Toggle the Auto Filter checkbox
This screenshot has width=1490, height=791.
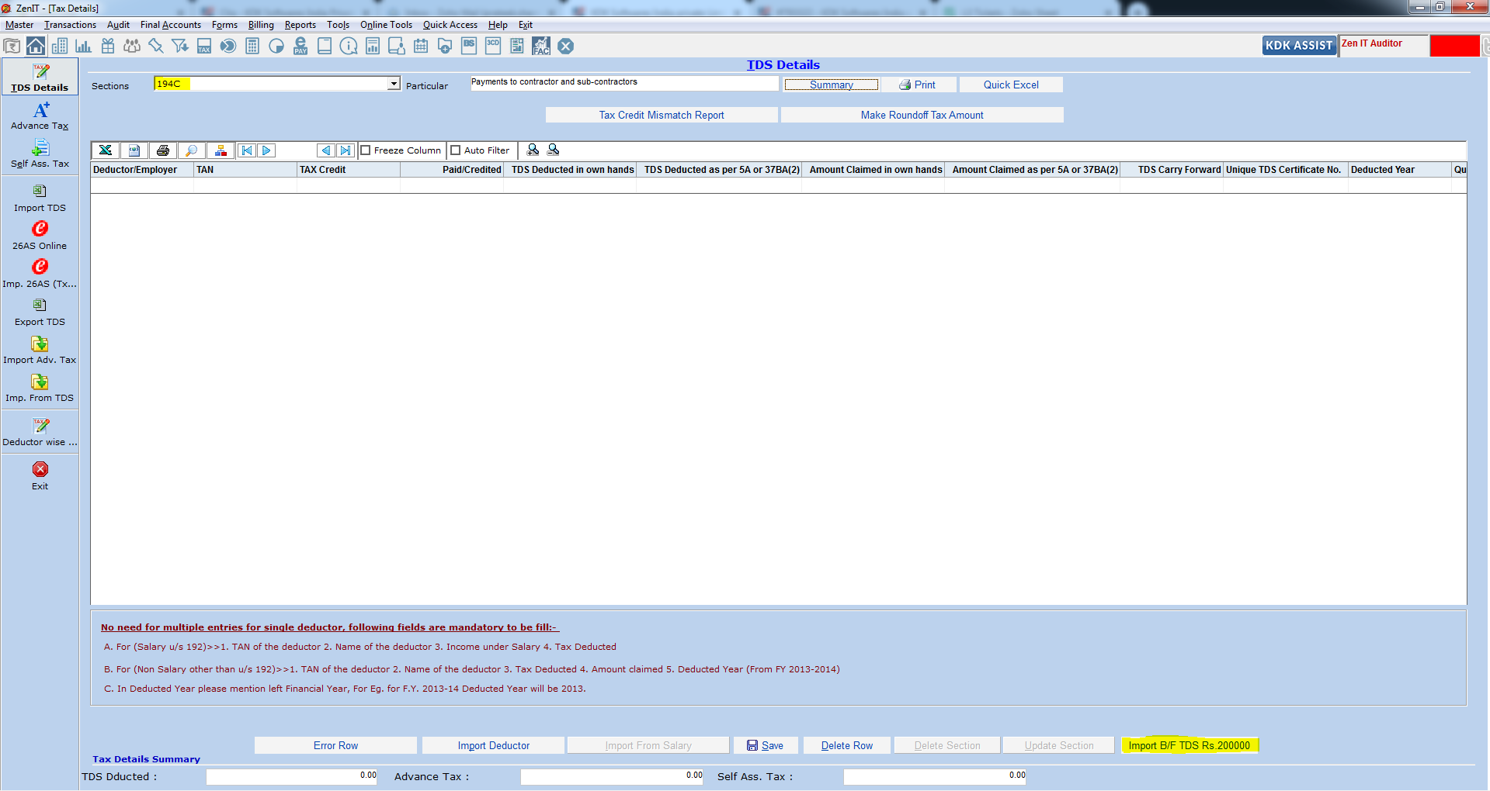[x=456, y=150]
